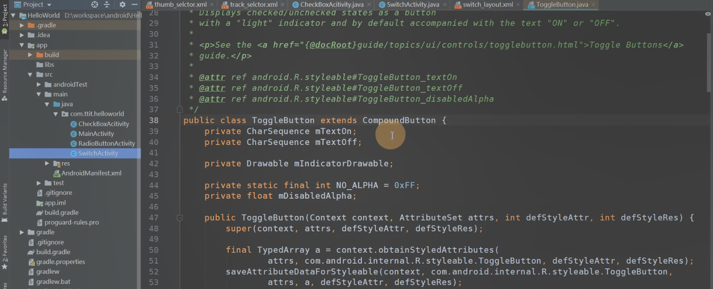Expand the res folder

(47, 163)
